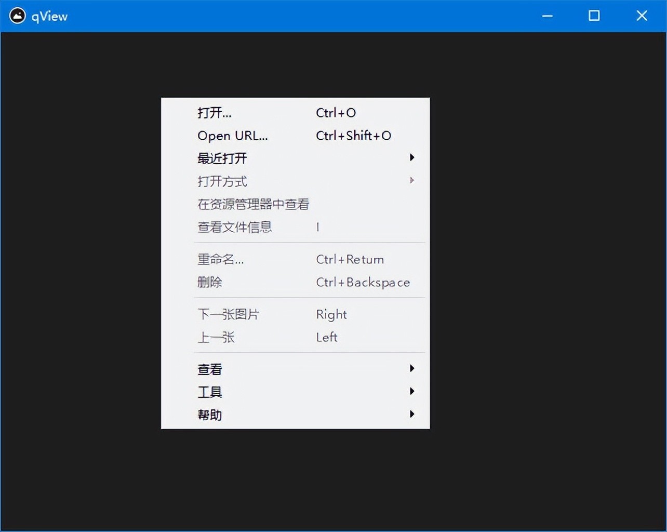The height and width of the screenshot is (532, 667).
Task: Click the Left shortcut label
Action: click(326, 337)
